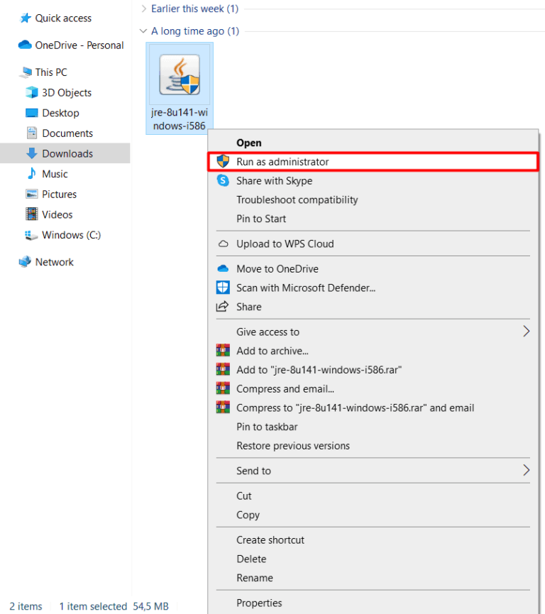Click the Windows (C:) drive icon
This screenshot has width=545, height=614.
pos(32,235)
